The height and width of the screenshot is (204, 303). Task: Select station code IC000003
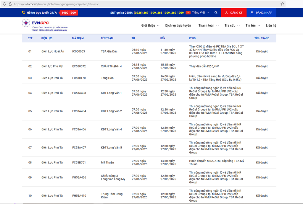pos(78,51)
